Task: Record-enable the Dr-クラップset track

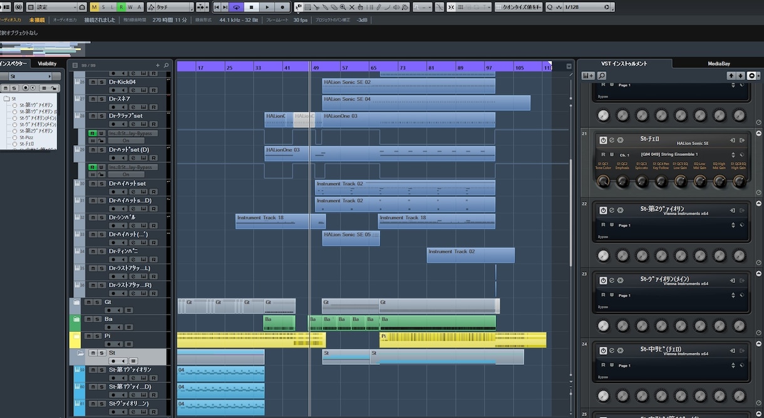Action: tap(113, 123)
